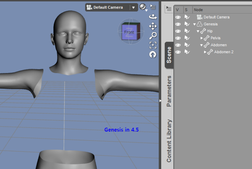Image resolution: width=252 pixels, height=169 pixels.
Task: Toggle selectability of the Abdomen bone
Action: pos(187,45)
